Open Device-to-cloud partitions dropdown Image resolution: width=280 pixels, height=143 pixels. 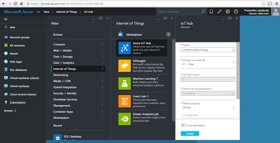pos(208,93)
